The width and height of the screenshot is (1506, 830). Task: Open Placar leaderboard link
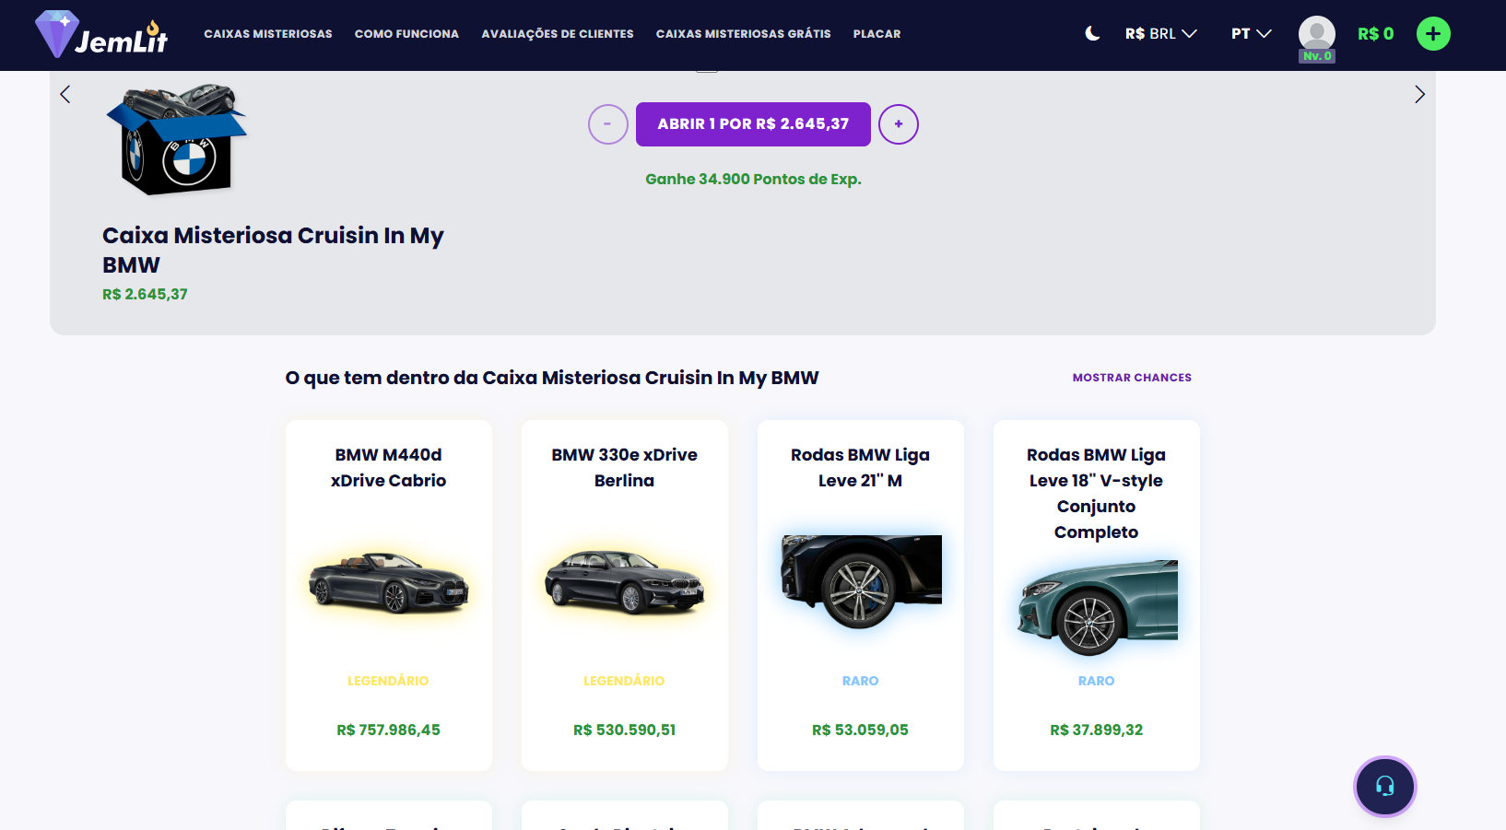(x=877, y=34)
